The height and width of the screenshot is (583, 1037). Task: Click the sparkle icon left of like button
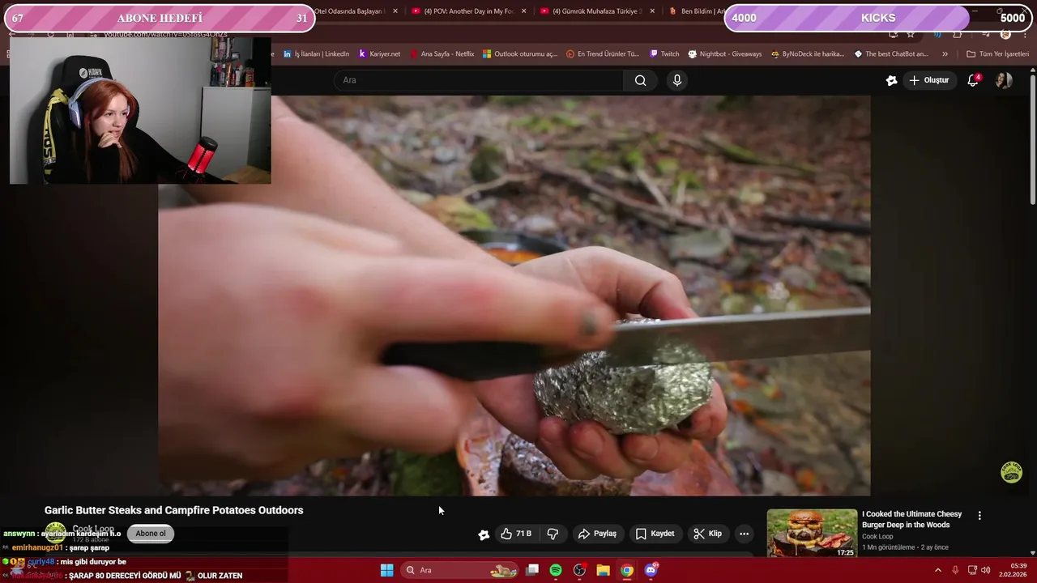[x=484, y=534]
